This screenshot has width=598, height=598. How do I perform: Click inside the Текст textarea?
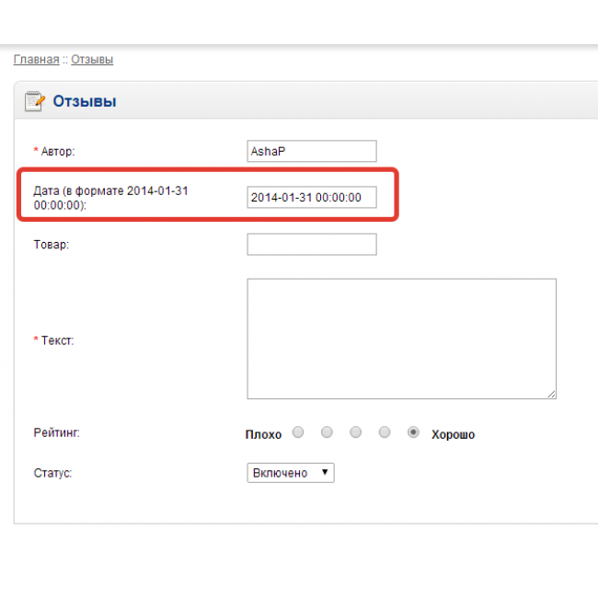(401, 339)
